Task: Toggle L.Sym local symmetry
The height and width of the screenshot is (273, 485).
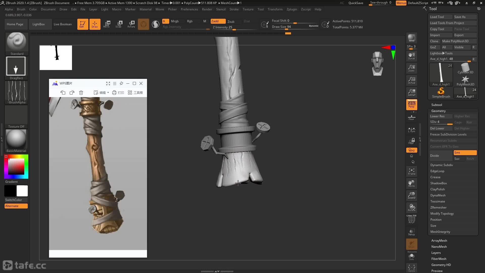Action: tap(411, 130)
